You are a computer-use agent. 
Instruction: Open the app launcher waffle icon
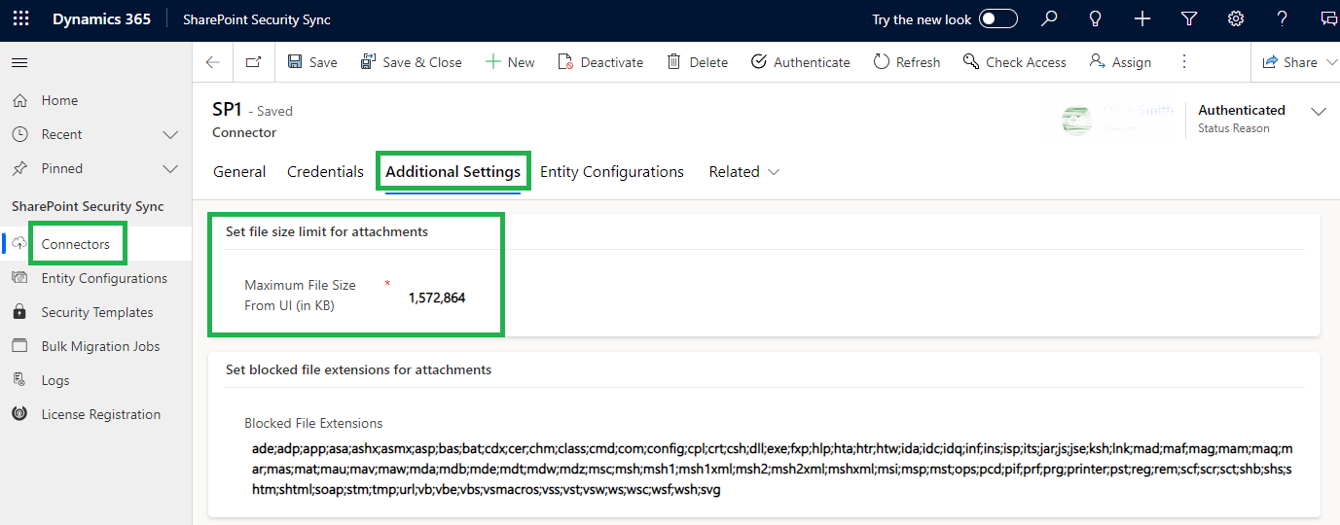click(x=20, y=19)
